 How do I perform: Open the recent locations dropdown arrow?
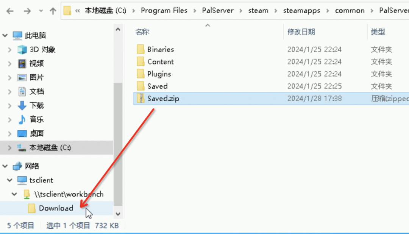(41, 11)
